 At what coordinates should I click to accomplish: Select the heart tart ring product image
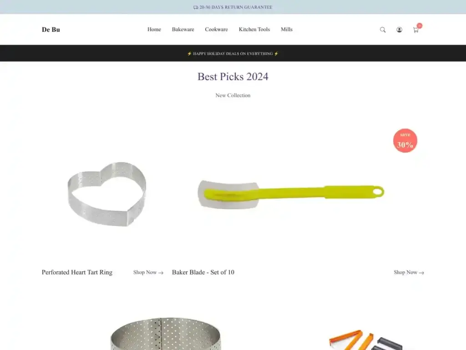[x=106, y=194]
